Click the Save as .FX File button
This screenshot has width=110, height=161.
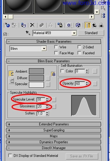click(x=82, y=156)
